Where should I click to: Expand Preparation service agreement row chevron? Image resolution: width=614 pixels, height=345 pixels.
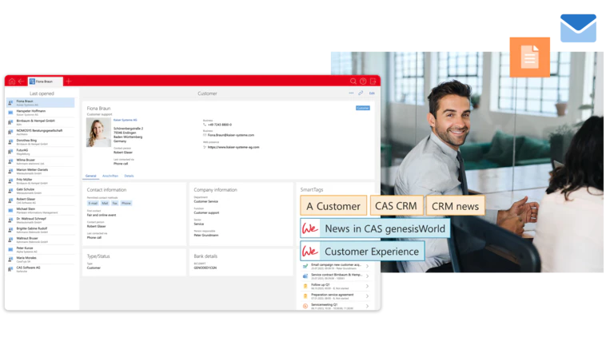pos(367,296)
